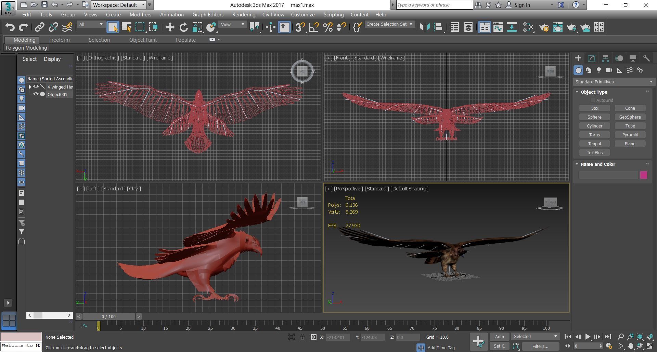
Task: Click the GeoSphere button
Action: [x=630, y=117]
